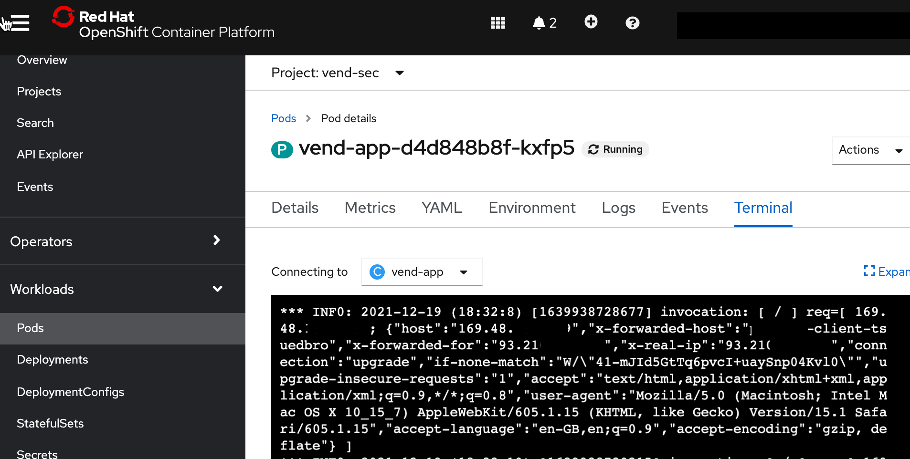This screenshot has height=459, width=910.
Task: Collapse the Workloads section chevron
Action: (x=217, y=289)
